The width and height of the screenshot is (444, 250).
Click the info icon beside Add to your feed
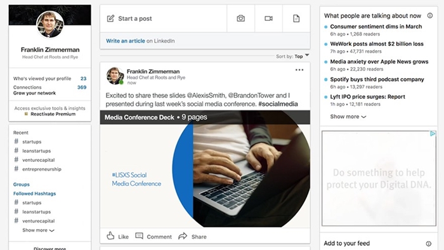pyautogui.click(x=428, y=244)
